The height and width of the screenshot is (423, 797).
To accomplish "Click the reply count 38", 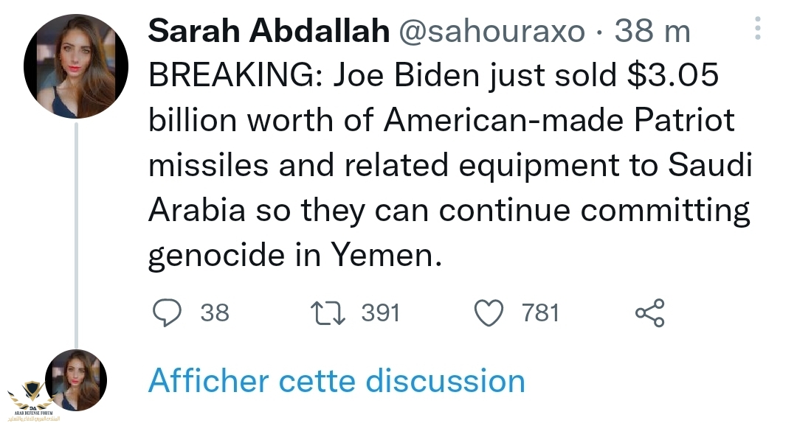I will 215,313.
